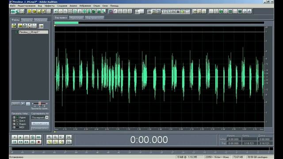
Task: Click the Stop transport button
Action: pos(15,137)
